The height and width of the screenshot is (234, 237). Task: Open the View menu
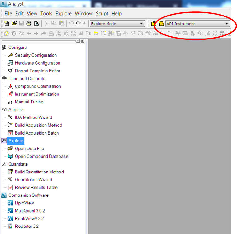pos(32,14)
